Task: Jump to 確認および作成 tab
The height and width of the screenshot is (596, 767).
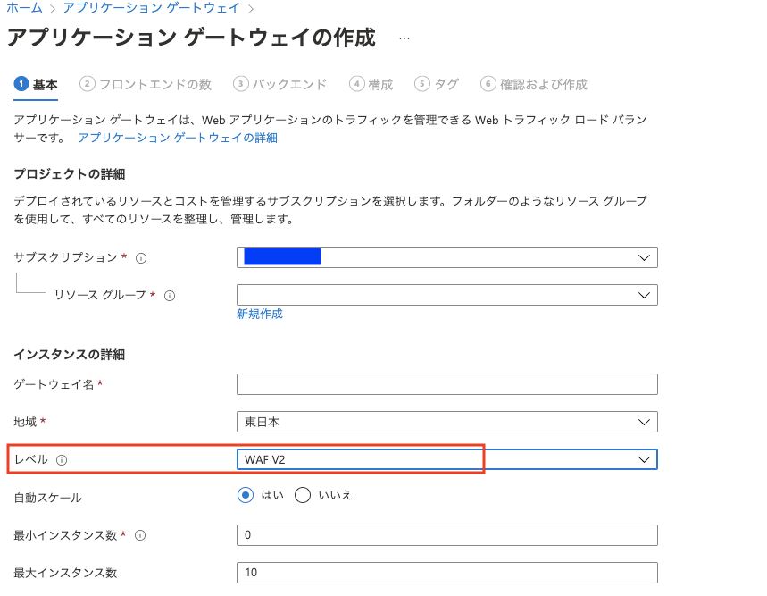Action: coord(534,84)
